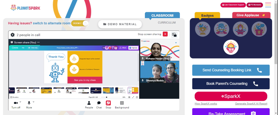Image resolution: width=278 pixels, height=115 pixels.
Task: Open DEMO MATERIAL folder
Action: pos(120,24)
